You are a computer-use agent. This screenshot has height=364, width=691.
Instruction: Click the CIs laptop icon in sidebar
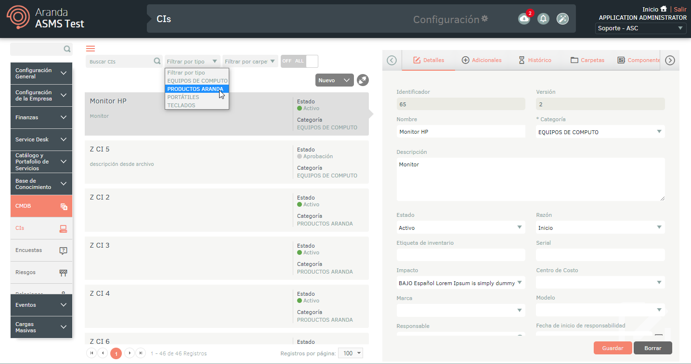[x=63, y=228]
